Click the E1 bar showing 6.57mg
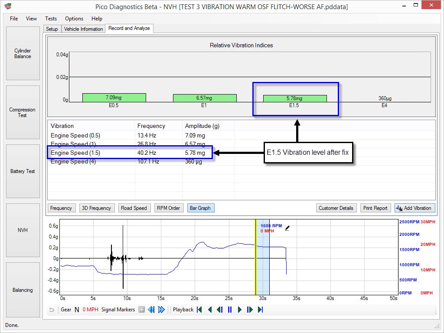Image resolution: width=444 pixels, height=333 pixels. pyautogui.click(x=205, y=98)
